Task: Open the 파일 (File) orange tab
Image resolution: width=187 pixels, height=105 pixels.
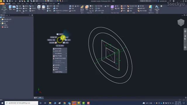Action: coord(2,4)
